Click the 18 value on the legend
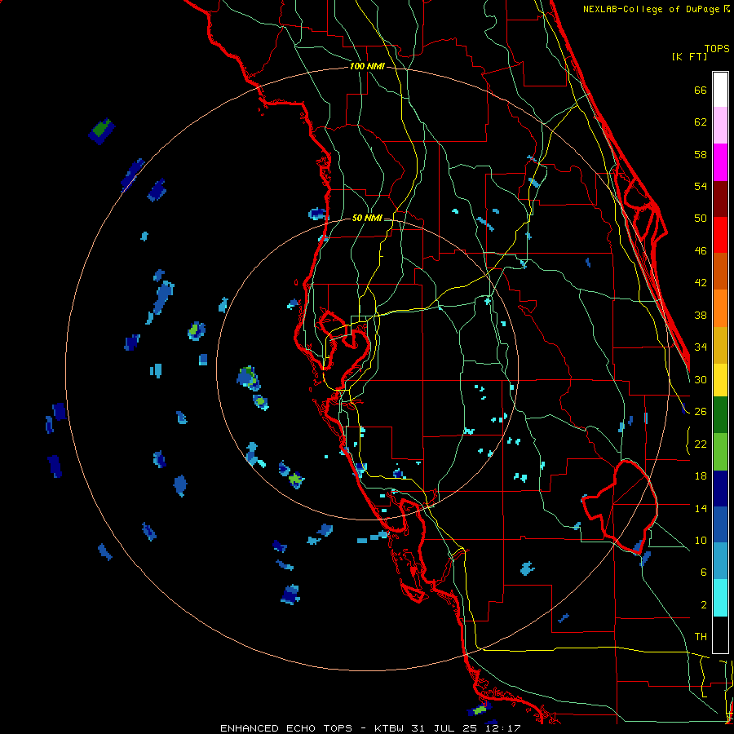 point(701,476)
